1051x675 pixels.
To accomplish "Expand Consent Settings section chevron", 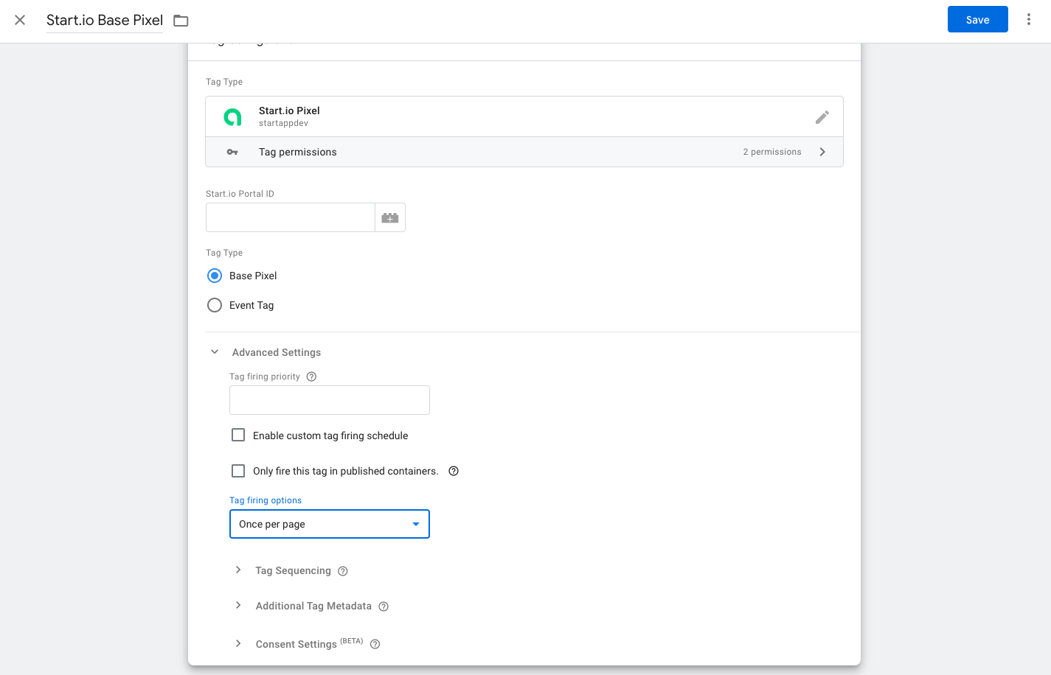I will (x=238, y=644).
